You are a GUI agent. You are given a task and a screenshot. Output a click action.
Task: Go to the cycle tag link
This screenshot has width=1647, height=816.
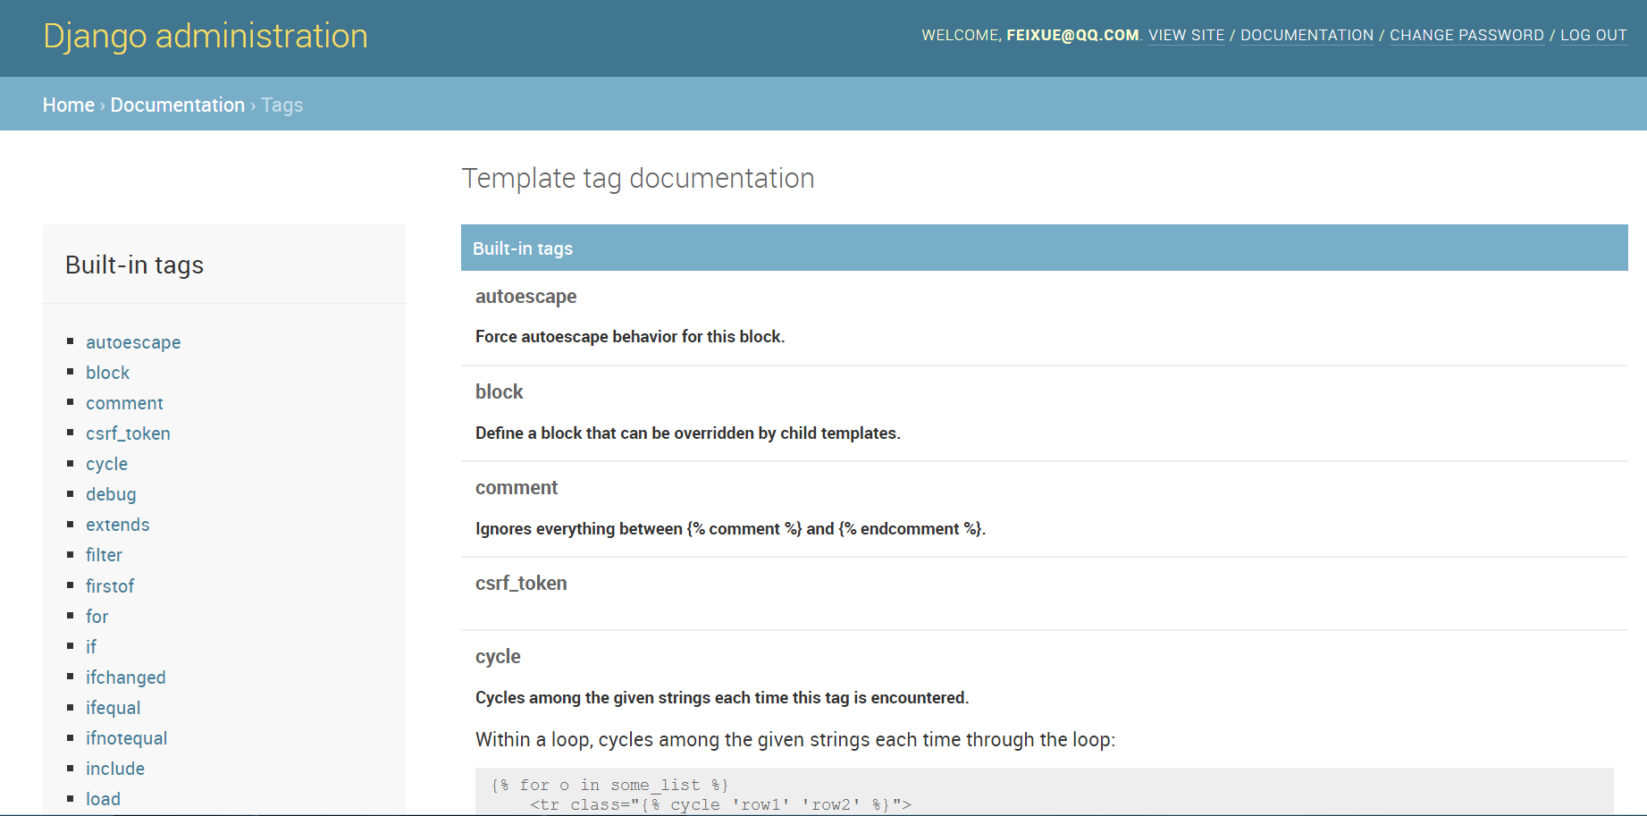[x=106, y=464]
